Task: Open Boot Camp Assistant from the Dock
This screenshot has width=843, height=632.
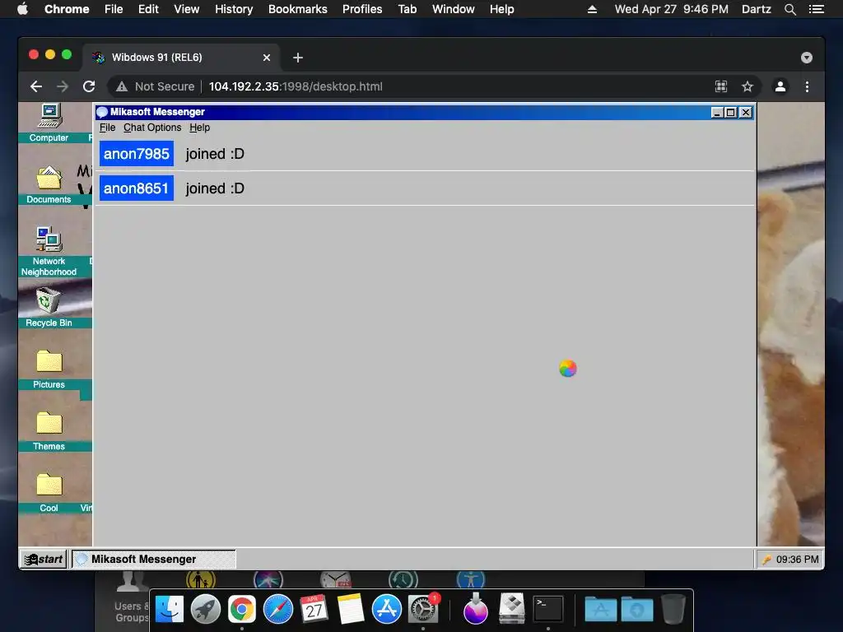Action: [x=511, y=610]
